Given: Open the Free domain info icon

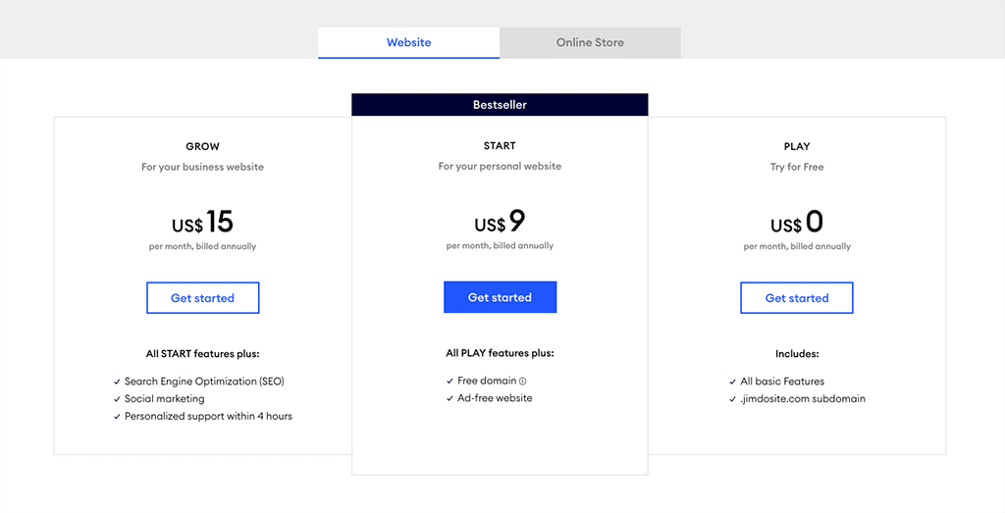Looking at the screenshot, I should 522,381.
